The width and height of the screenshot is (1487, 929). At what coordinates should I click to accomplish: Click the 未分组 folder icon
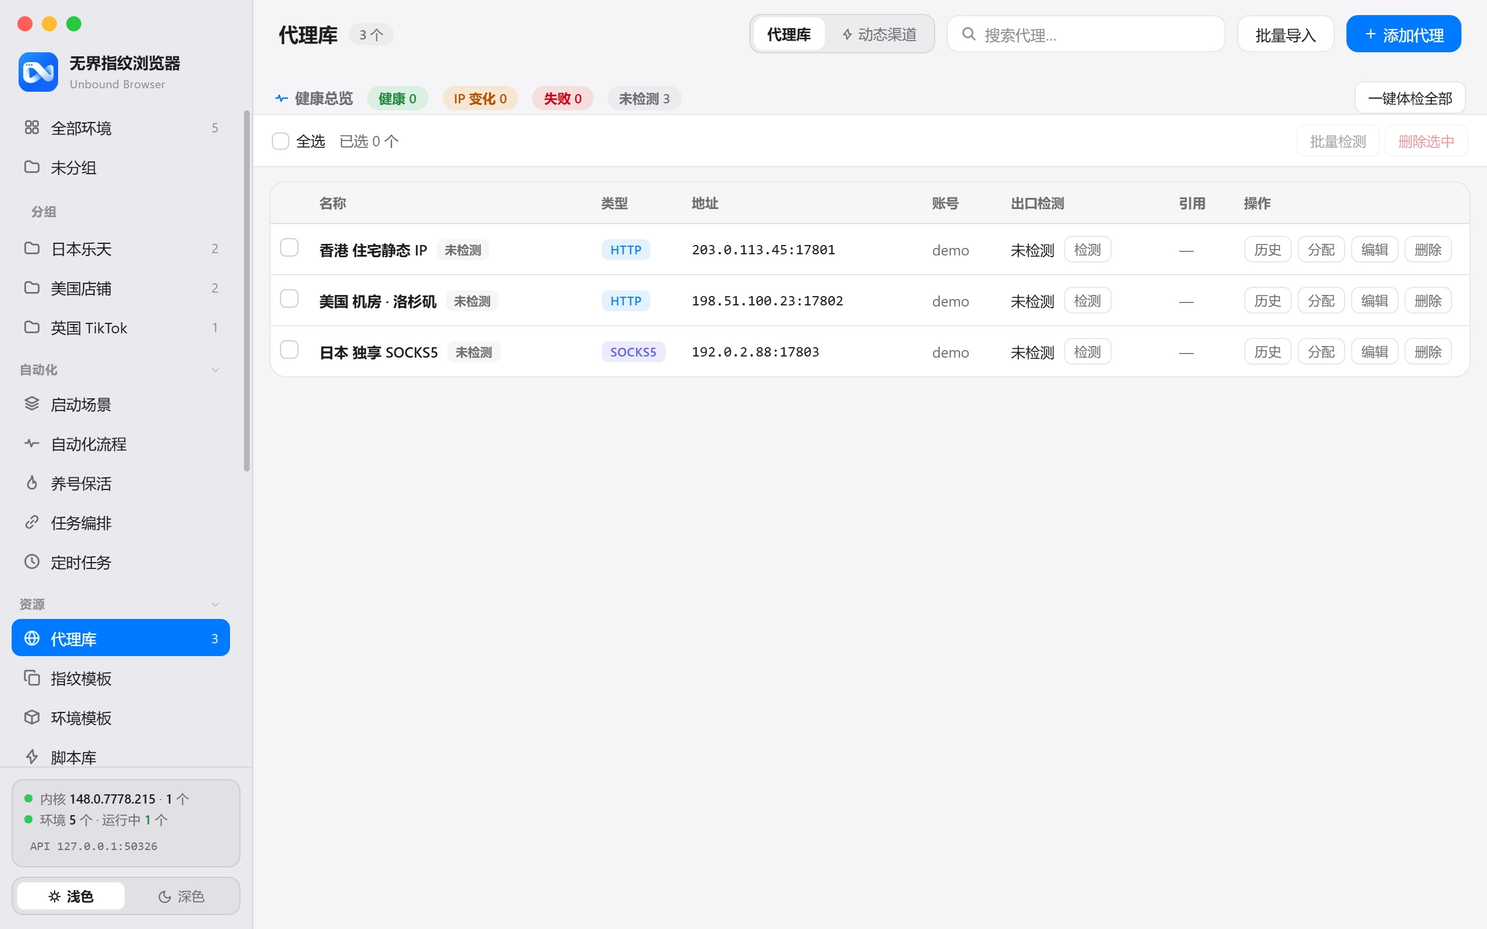pyautogui.click(x=32, y=167)
